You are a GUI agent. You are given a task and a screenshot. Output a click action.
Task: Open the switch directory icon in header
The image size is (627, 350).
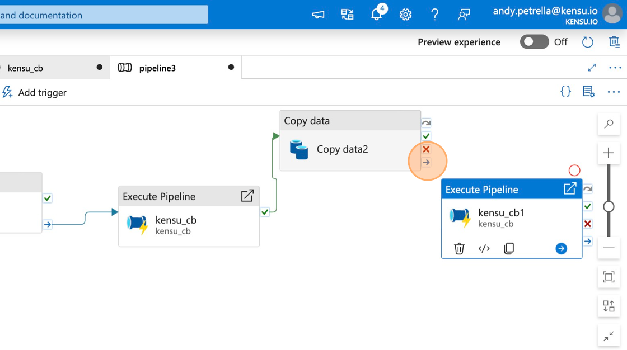[x=347, y=15]
